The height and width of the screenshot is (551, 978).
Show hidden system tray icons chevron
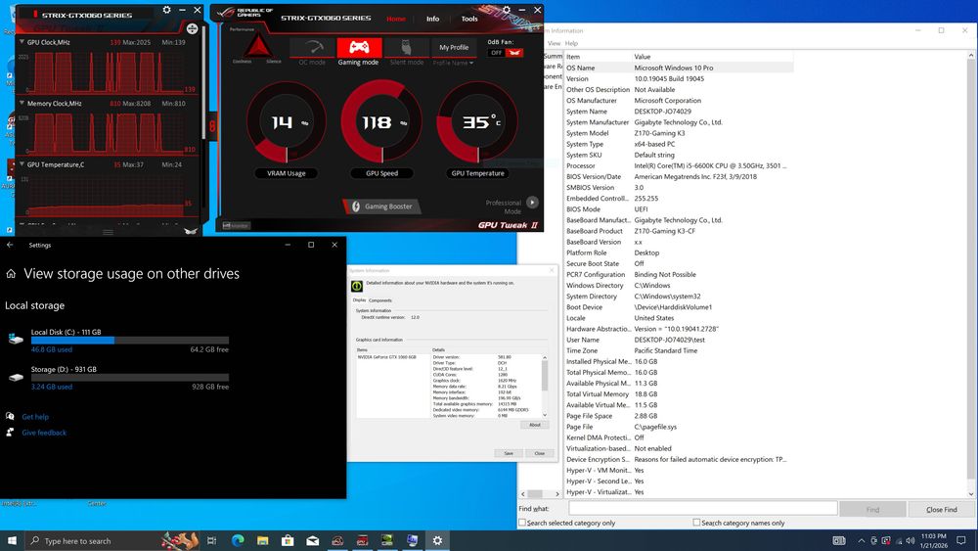tap(862, 540)
